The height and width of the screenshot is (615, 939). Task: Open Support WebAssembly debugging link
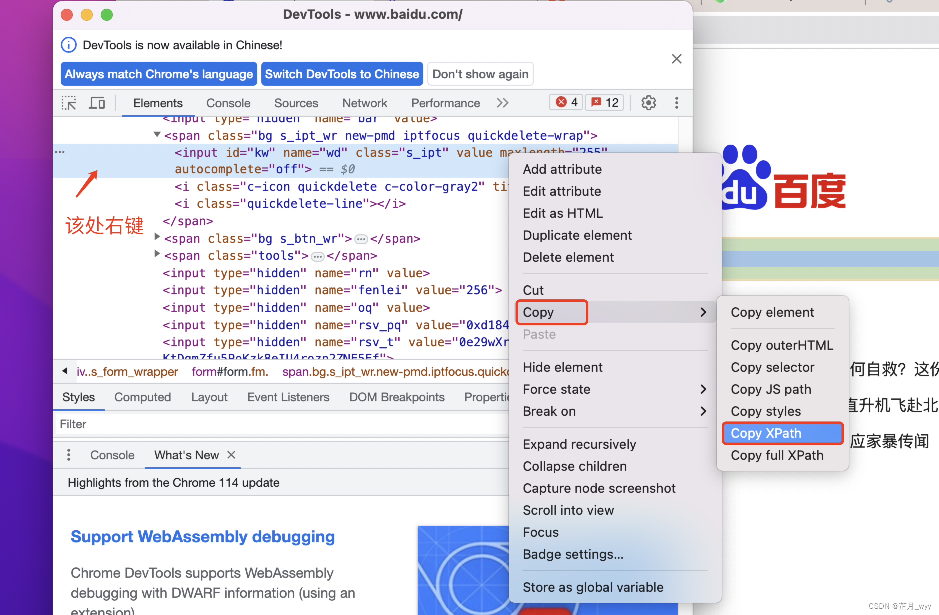[x=202, y=537]
